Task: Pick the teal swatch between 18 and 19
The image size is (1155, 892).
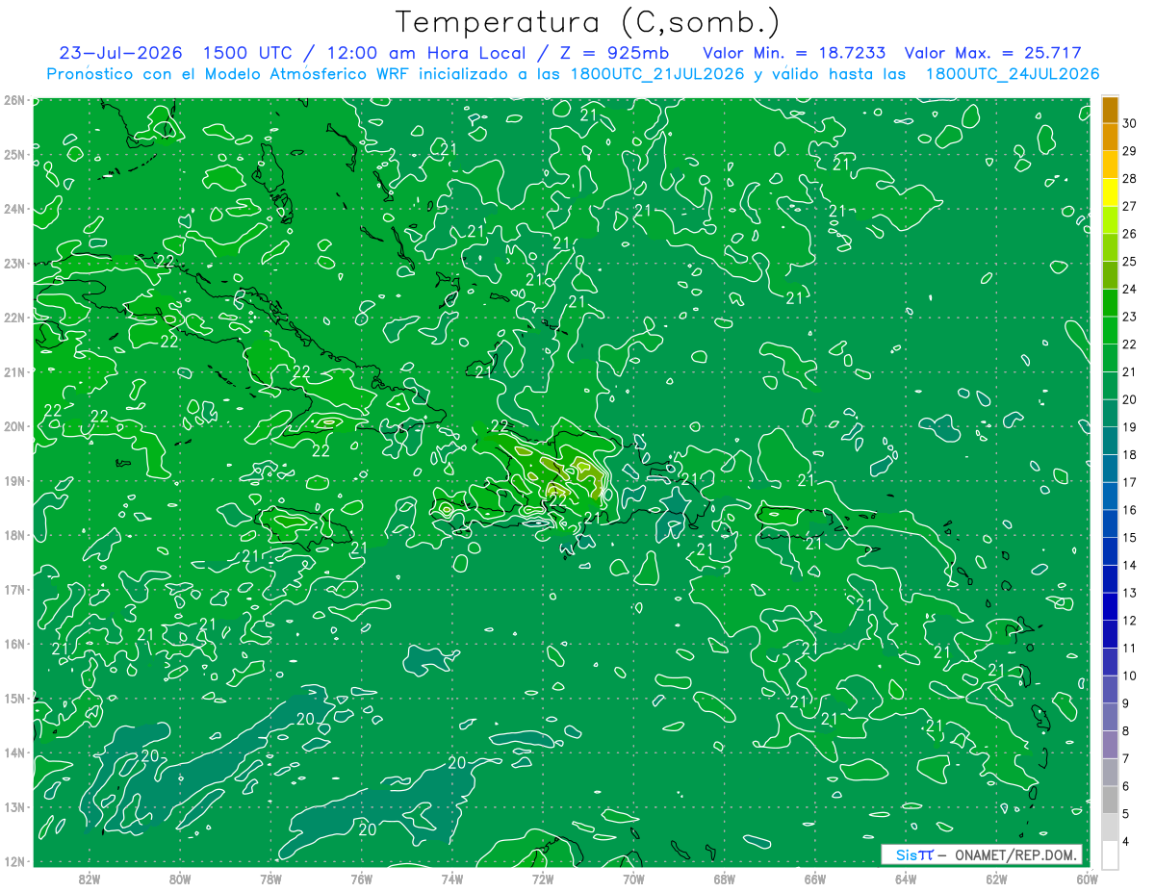Action: (x=1110, y=441)
